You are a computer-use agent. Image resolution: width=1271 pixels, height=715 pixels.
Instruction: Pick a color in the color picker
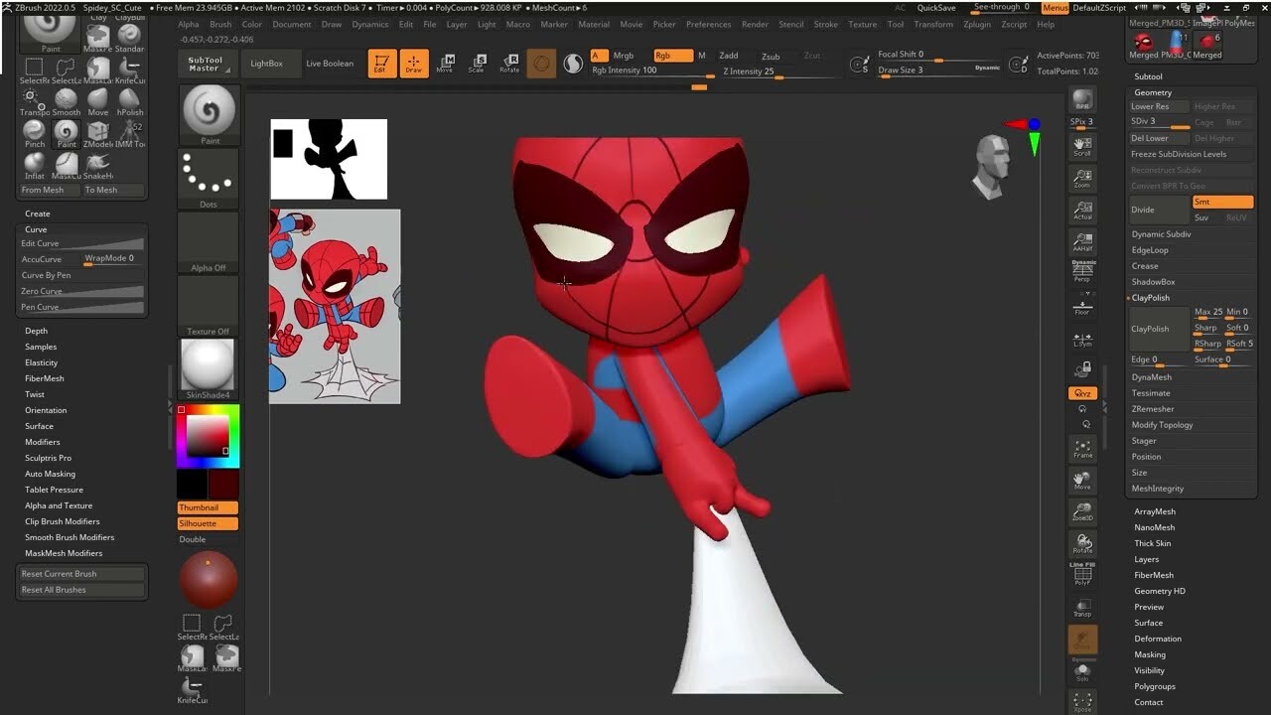coord(208,437)
